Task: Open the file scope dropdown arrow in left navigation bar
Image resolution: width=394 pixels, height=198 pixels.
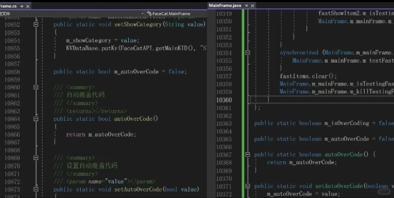Action: (142, 13)
